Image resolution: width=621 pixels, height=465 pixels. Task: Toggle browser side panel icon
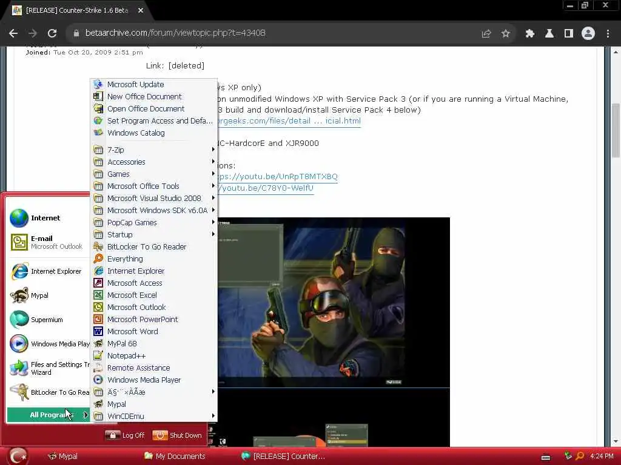coord(569,34)
